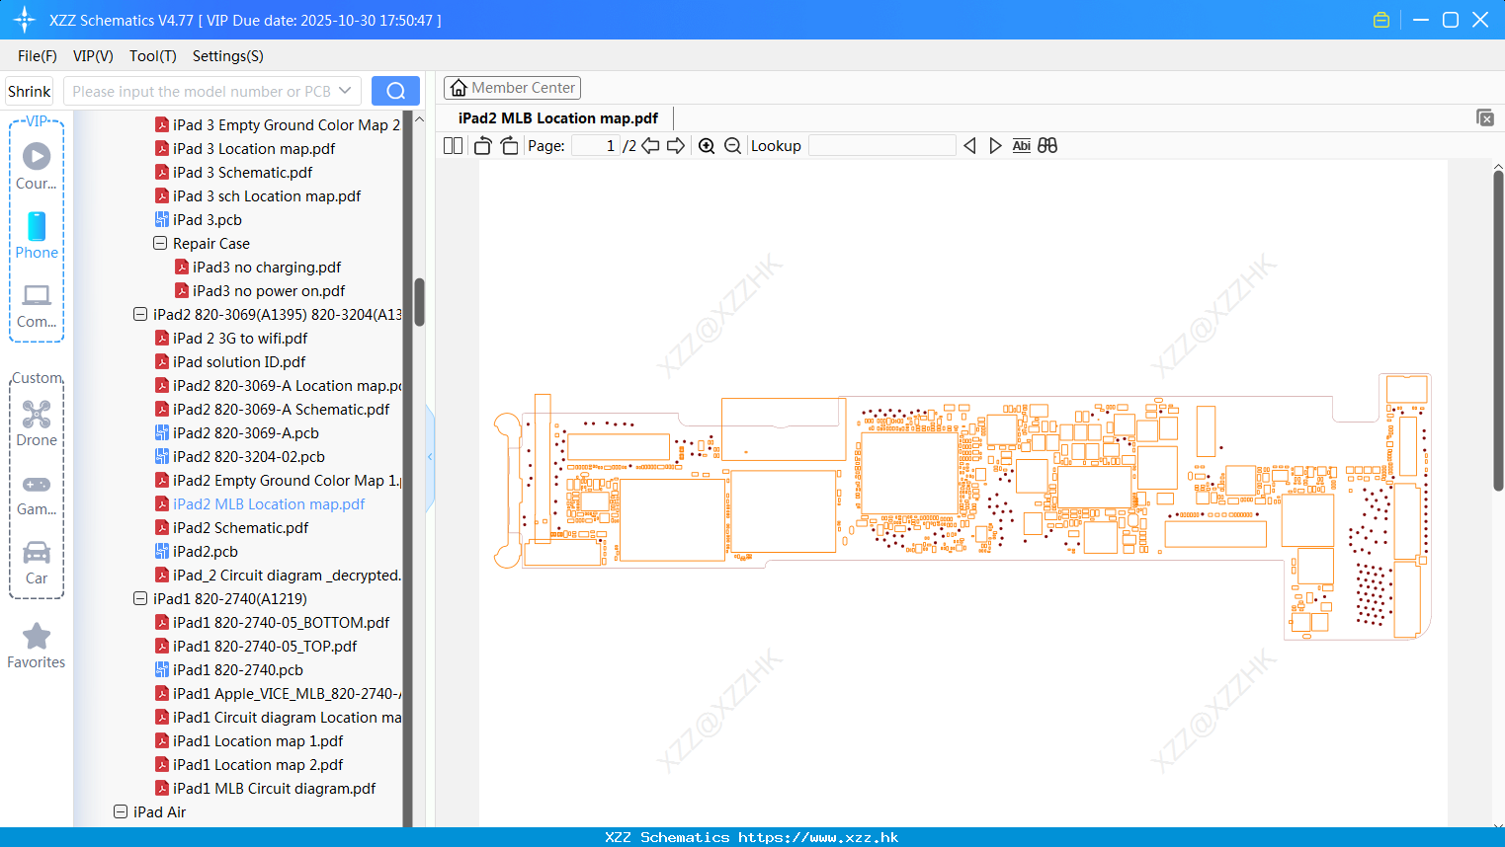Screen dimensions: 1505x847
Task: Open iPad3 no charging.pdf
Action: pos(267,267)
